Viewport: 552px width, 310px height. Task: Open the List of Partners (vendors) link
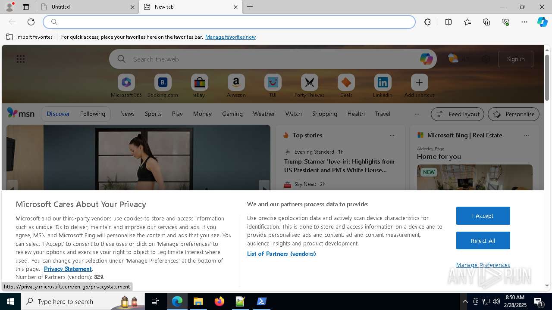coord(282,254)
